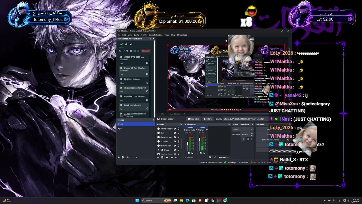The image size is (362, 204).
Task: Delete the selected source with trash icon
Action: pos(162,157)
